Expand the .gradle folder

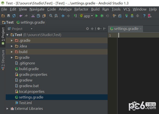(12, 40)
